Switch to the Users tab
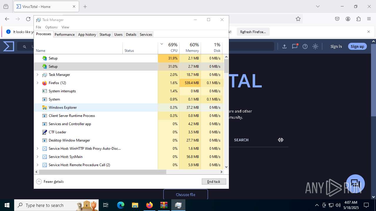 coord(118,35)
